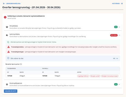Expand the Ansattdata section chevron

point(119,27)
